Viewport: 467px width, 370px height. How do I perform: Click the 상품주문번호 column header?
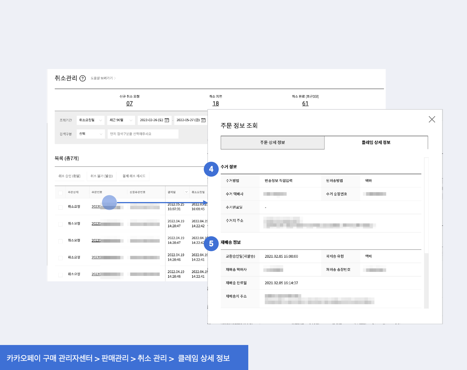137,192
